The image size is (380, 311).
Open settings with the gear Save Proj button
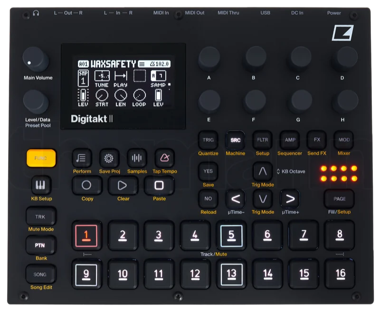tap(109, 159)
